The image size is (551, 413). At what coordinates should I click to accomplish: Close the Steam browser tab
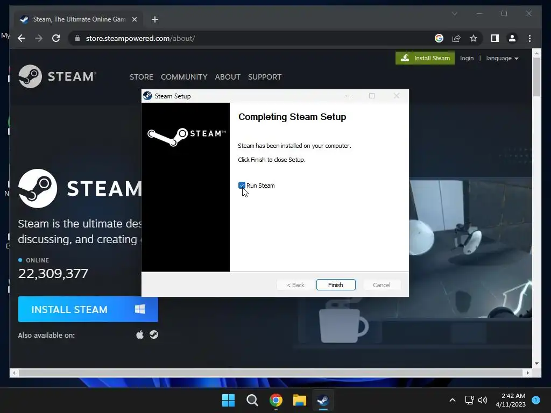pyautogui.click(x=134, y=19)
